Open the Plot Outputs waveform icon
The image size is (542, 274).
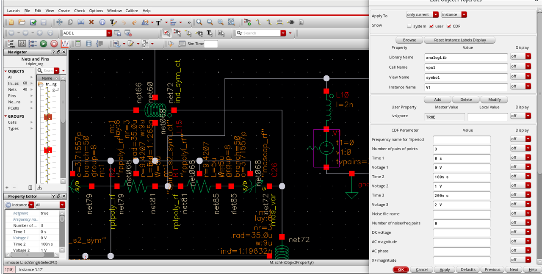click(65, 44)
